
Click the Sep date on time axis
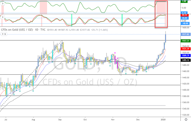(60, 120)
